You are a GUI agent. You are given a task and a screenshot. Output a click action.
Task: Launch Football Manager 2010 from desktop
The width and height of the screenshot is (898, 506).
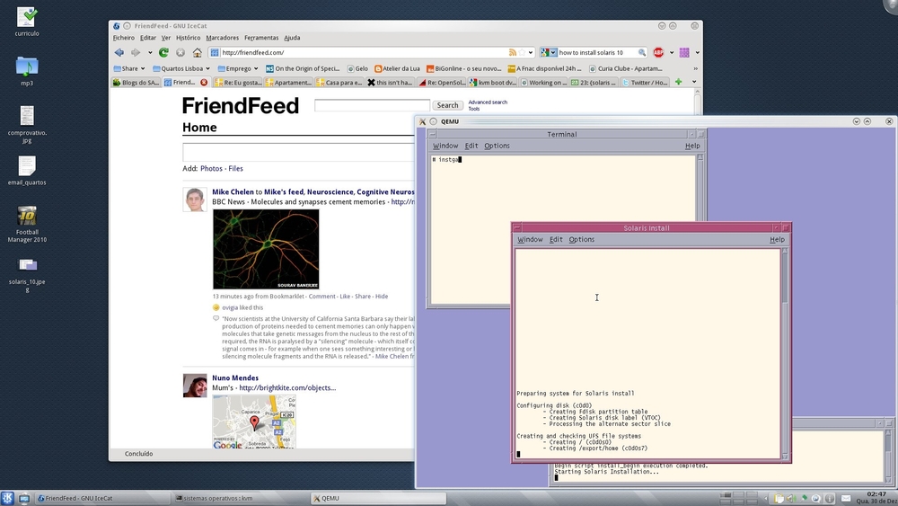tap(27, 224)
